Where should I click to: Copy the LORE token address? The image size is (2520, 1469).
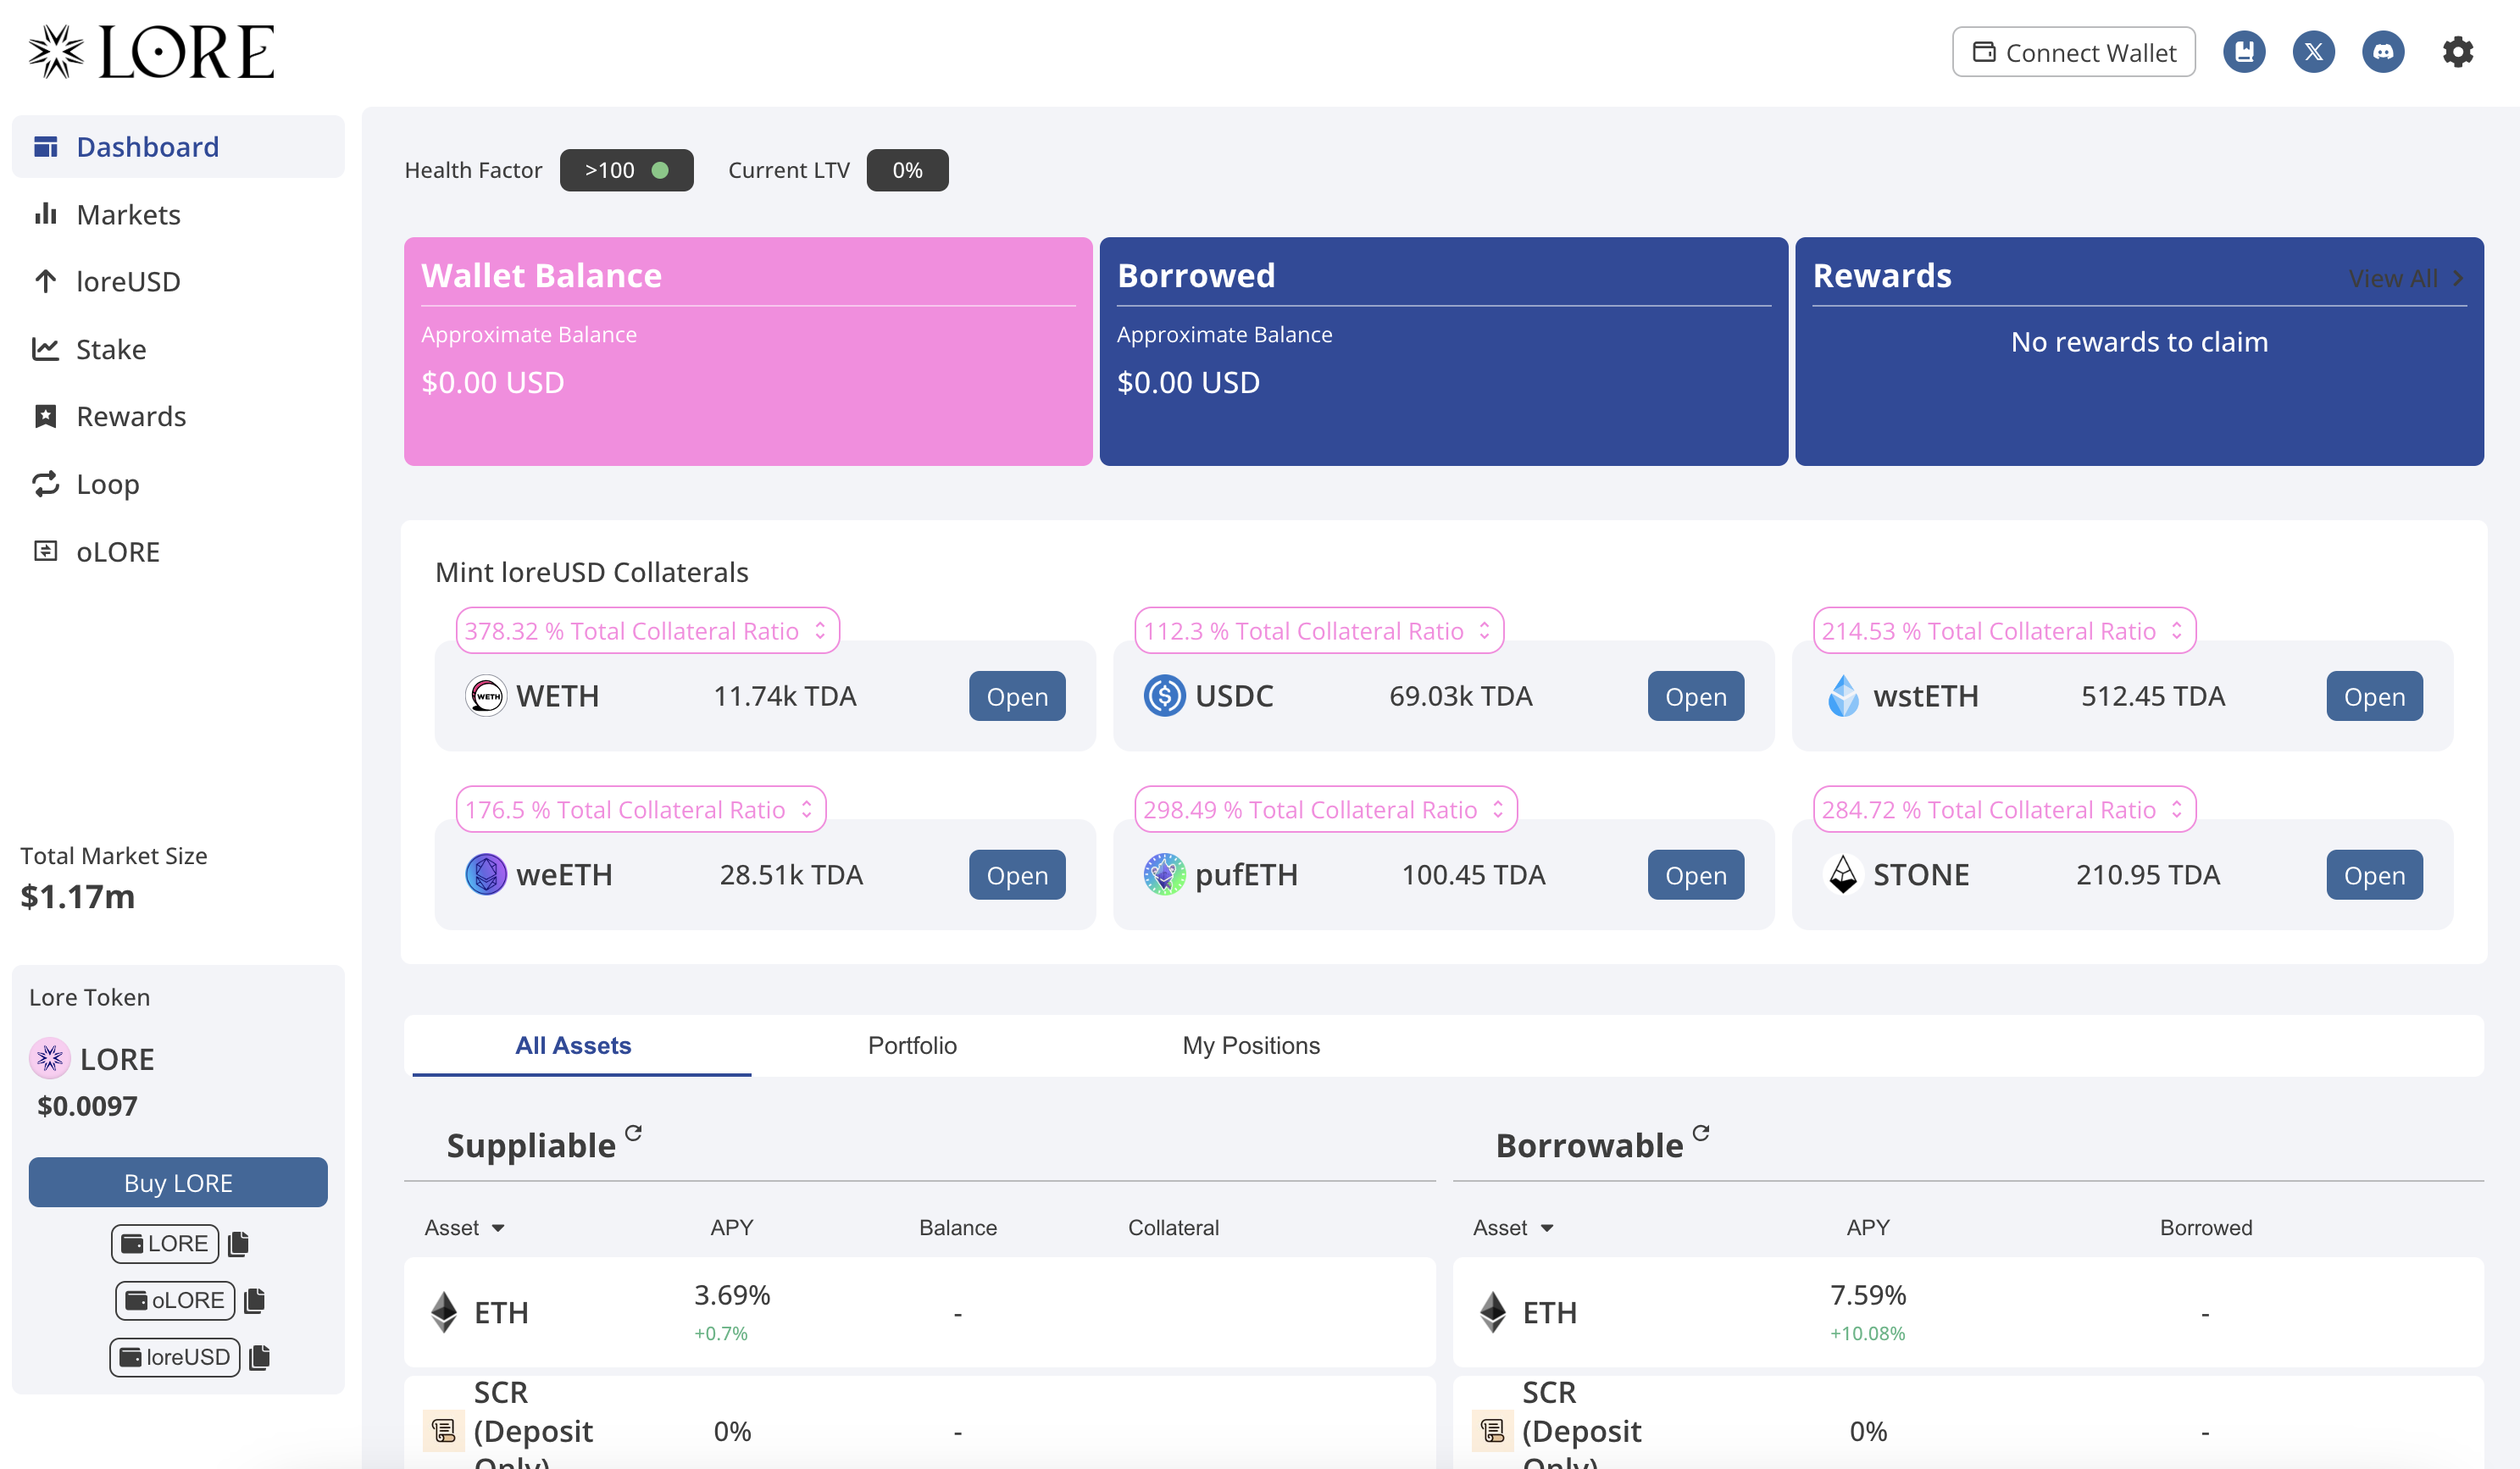click(238, 1243)
